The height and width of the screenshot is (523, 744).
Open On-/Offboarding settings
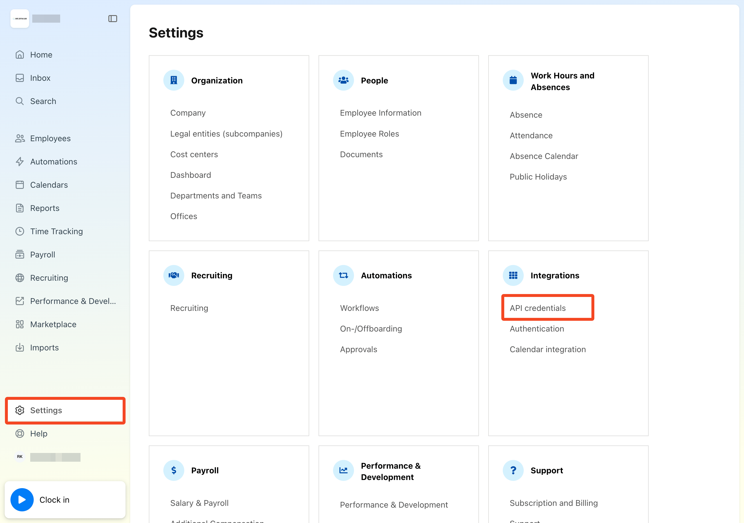[371, 329]
